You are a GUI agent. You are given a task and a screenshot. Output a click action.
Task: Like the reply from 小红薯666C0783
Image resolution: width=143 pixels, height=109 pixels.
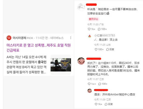click(x=99, y=49)
